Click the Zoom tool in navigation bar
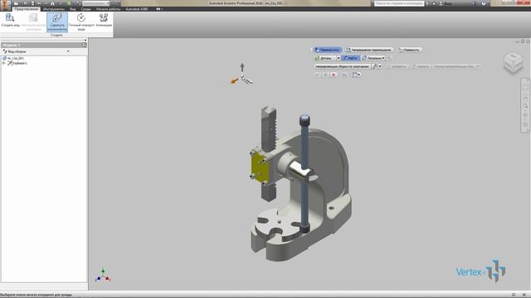Image resolution: width=531 pixels, height=298 pixels. point(525,106)
